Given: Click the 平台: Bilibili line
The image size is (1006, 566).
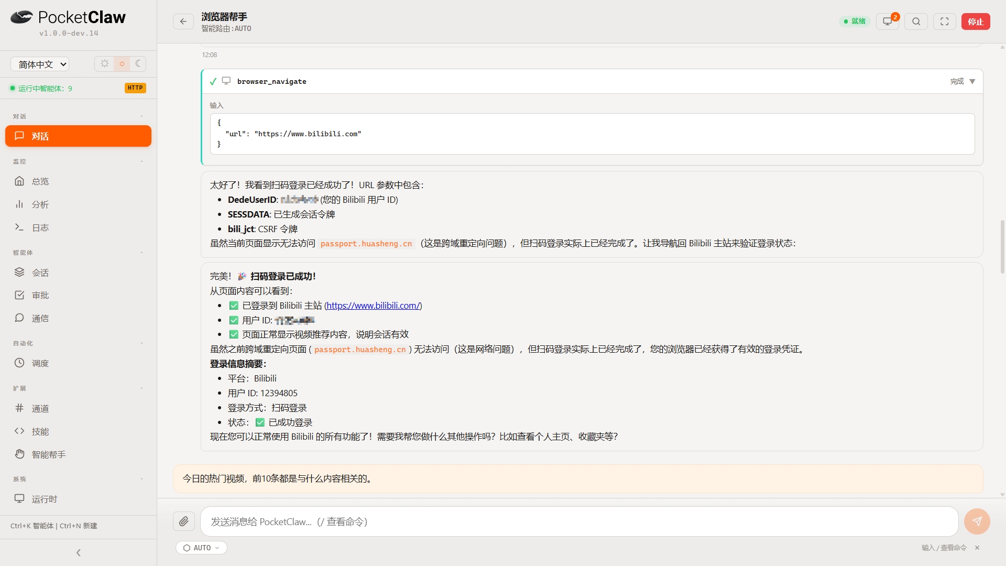Looking at the screenshot, I should pyautogui.click(x=252, y=378).
